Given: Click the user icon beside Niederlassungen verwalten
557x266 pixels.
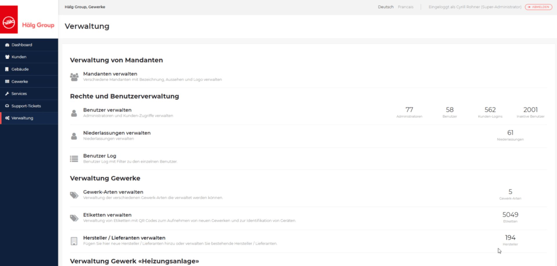Looking at the screenshot, I should (74, 136).
